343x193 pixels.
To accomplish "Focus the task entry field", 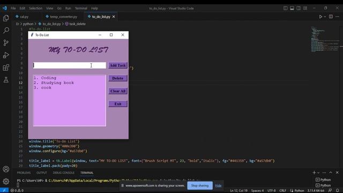I will [x=70, y=65].
